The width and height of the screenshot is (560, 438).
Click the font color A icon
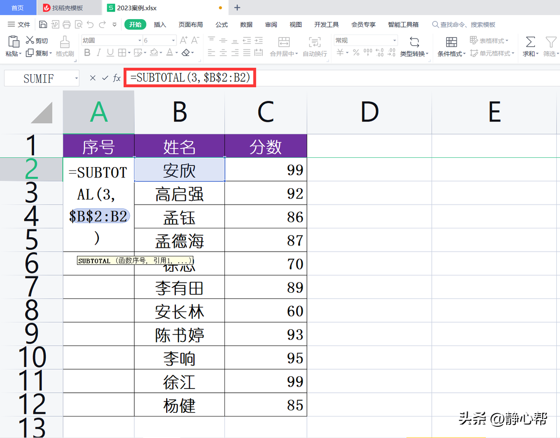click(169, 53)
